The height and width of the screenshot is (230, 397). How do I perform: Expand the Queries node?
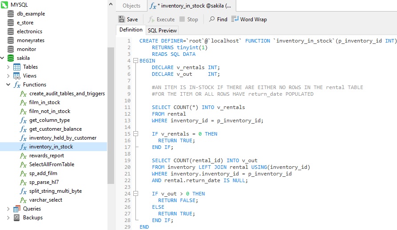[8, 209]
